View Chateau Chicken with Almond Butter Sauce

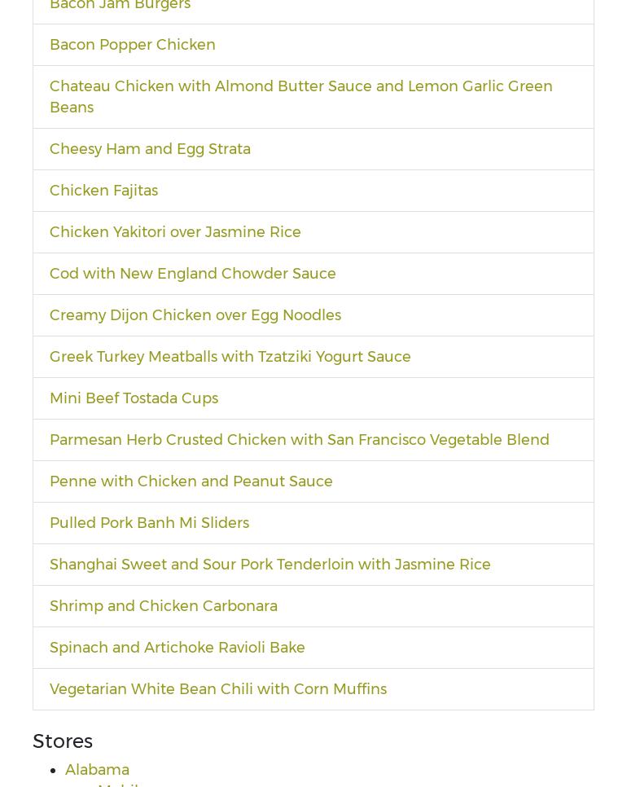300,96
